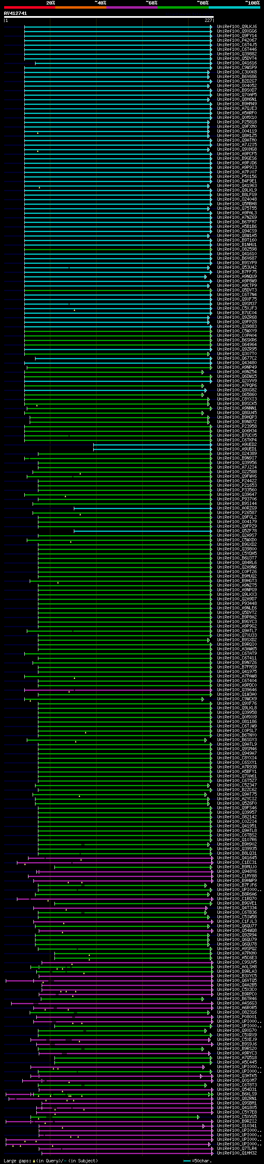Click the label UniRef100_A5ARF0
Viewport: 264px width, 1164px height.
(x=236, y=113)
